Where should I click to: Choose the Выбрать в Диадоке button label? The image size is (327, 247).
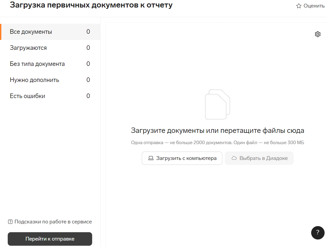click(263, 158)
